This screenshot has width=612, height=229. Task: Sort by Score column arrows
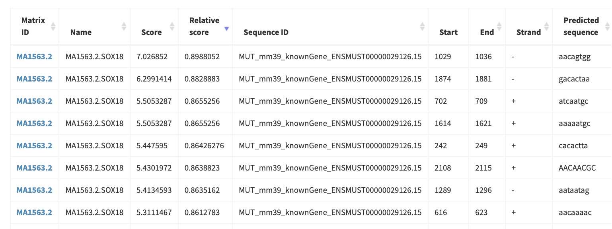point(172,26)
